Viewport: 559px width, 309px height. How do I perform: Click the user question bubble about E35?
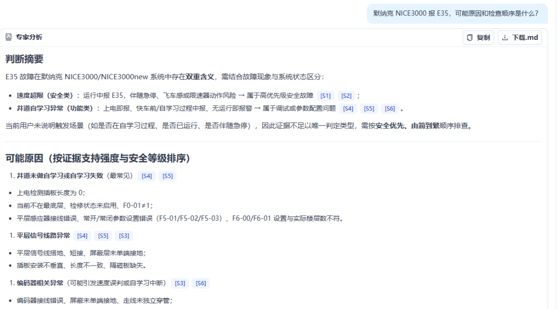pos(457,13)
